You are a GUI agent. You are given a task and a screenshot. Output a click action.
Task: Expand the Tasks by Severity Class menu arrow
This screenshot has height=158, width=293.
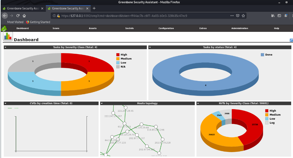point(6,47)
